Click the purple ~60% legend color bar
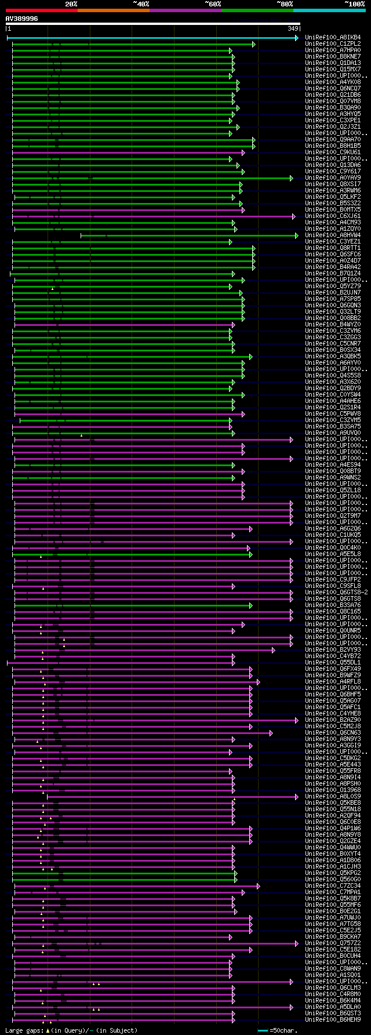The width and height of the screenshot is (371, 1035). 185,10
